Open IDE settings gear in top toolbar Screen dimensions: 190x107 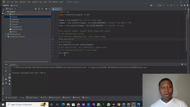pyautogui.click(x=185, y=5)
